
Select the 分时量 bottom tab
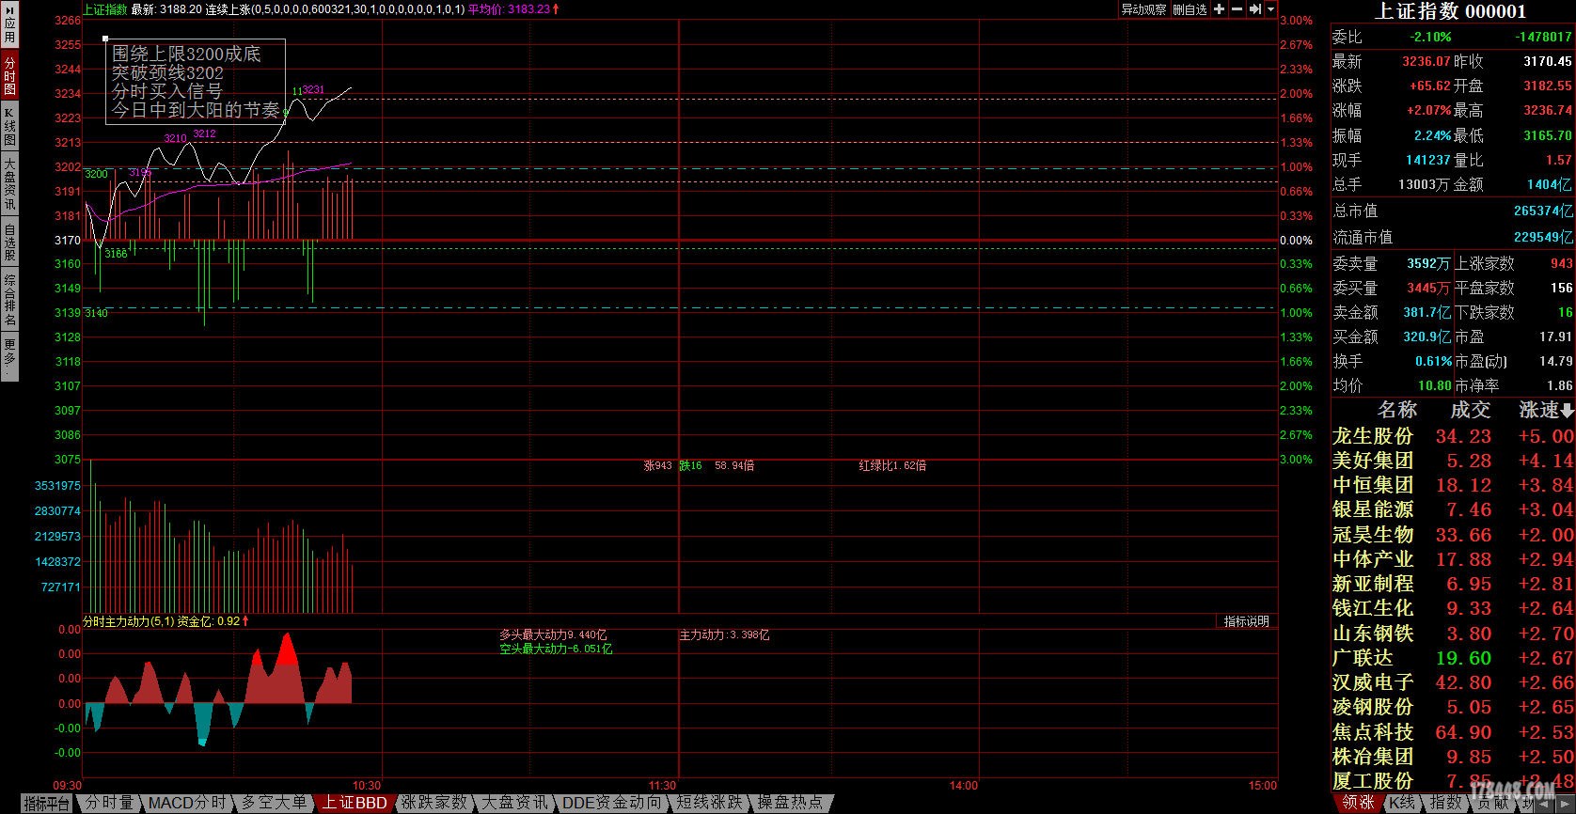[x=109, y=803]
